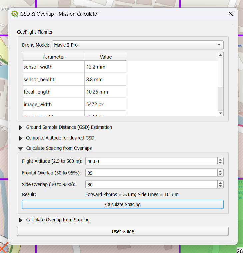Click the Flight Altitude input field

click(151, 161)
